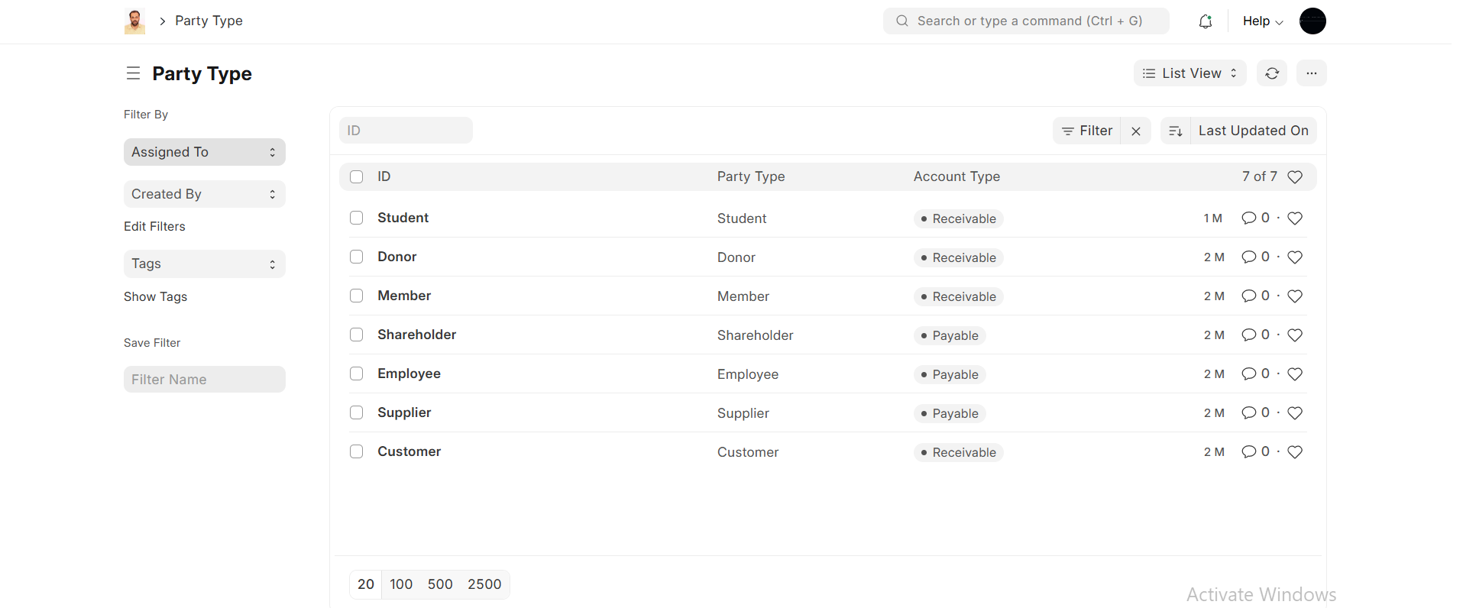
Task: Select the Shareholder row checkbox
Action: pyautogui.click(x=356, y=335)
